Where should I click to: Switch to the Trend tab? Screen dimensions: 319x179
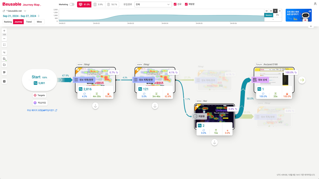[x=29, y=22]
